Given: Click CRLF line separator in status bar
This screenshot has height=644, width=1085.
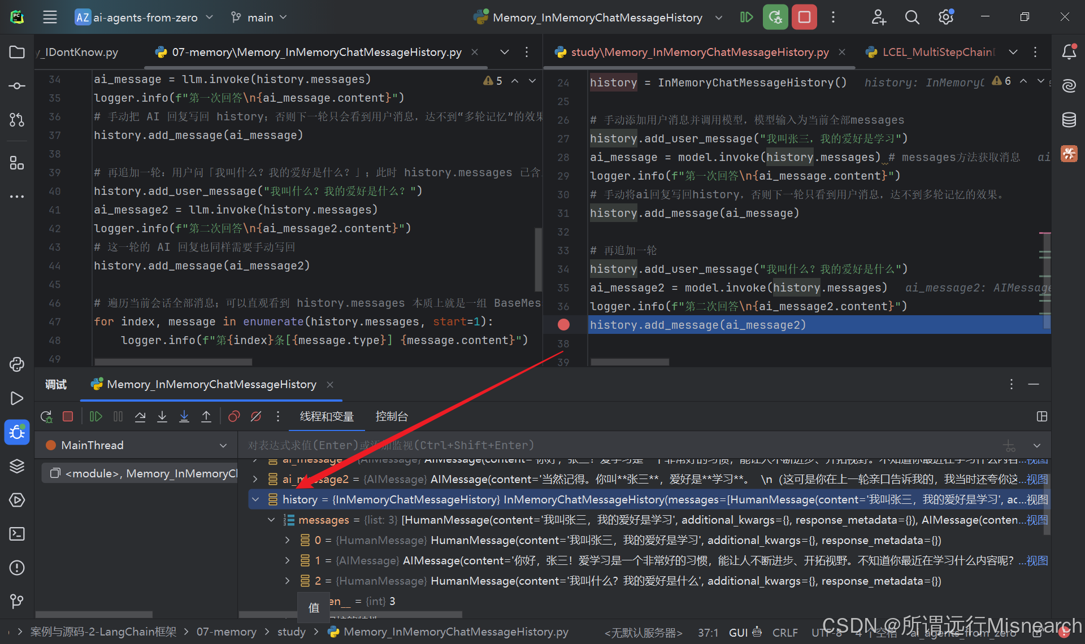Looking at the screenshot, I should tap(785, 632).
